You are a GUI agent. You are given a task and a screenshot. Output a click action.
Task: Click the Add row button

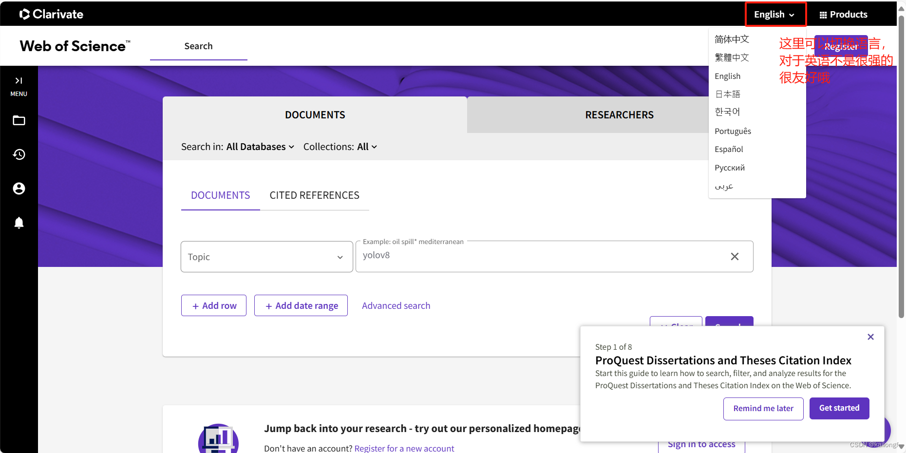coord(214,305)
